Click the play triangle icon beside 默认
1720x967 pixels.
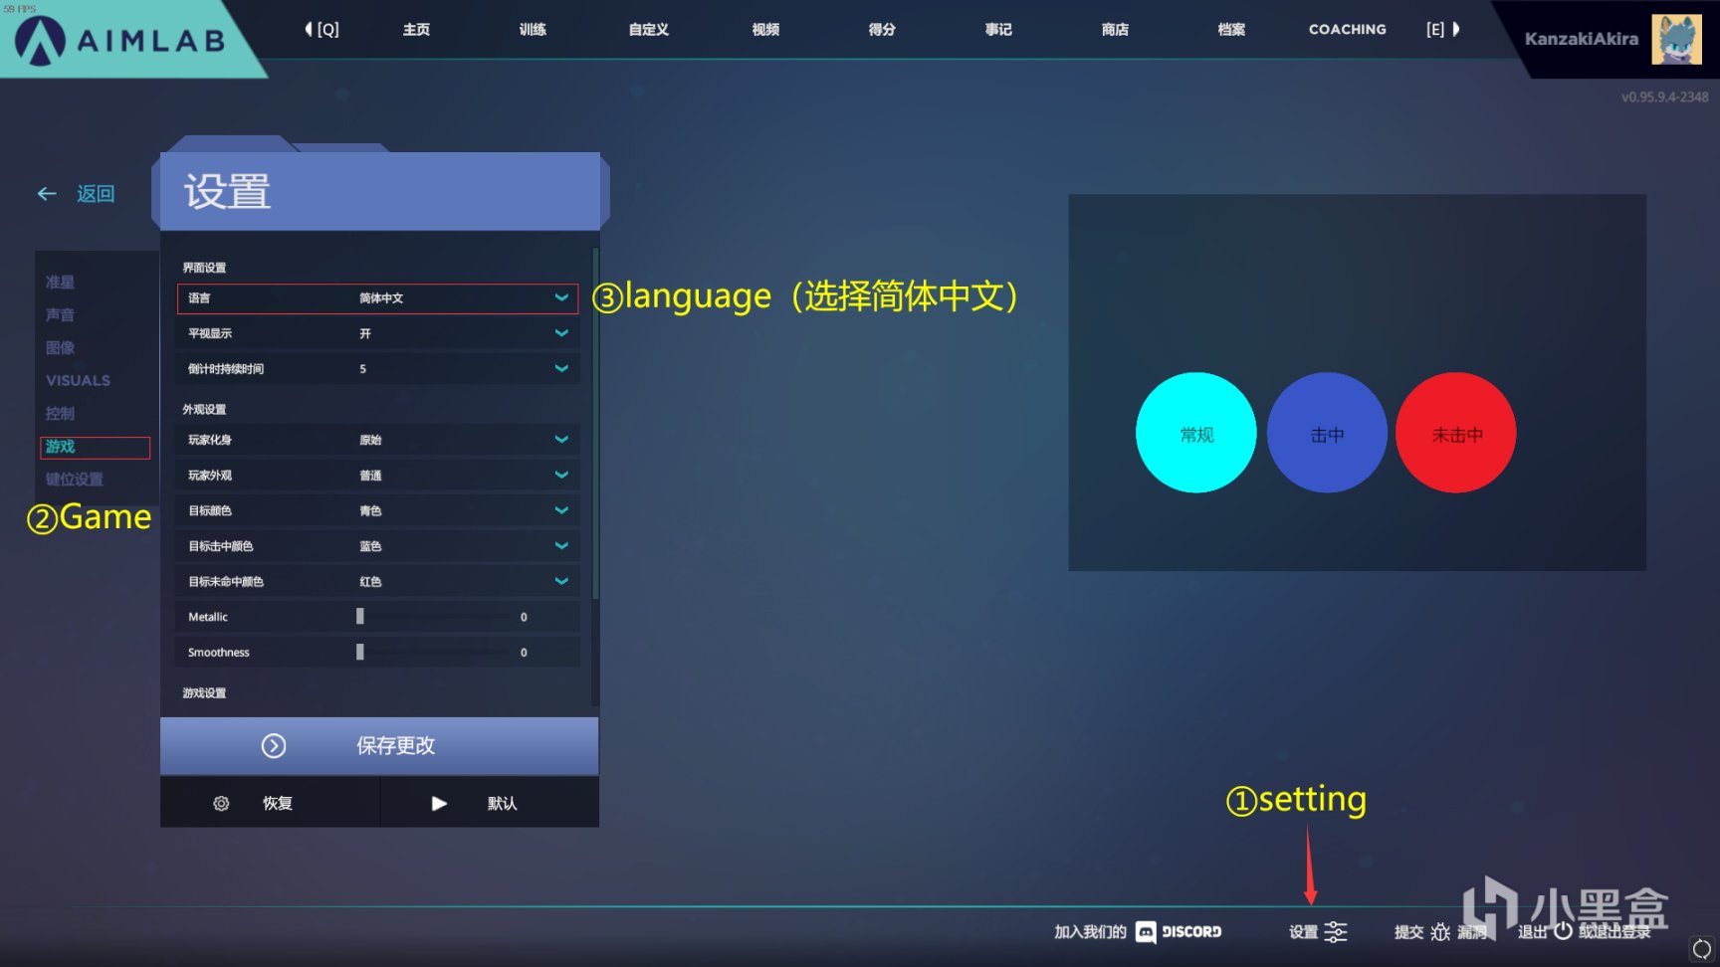tap(439, 804)
